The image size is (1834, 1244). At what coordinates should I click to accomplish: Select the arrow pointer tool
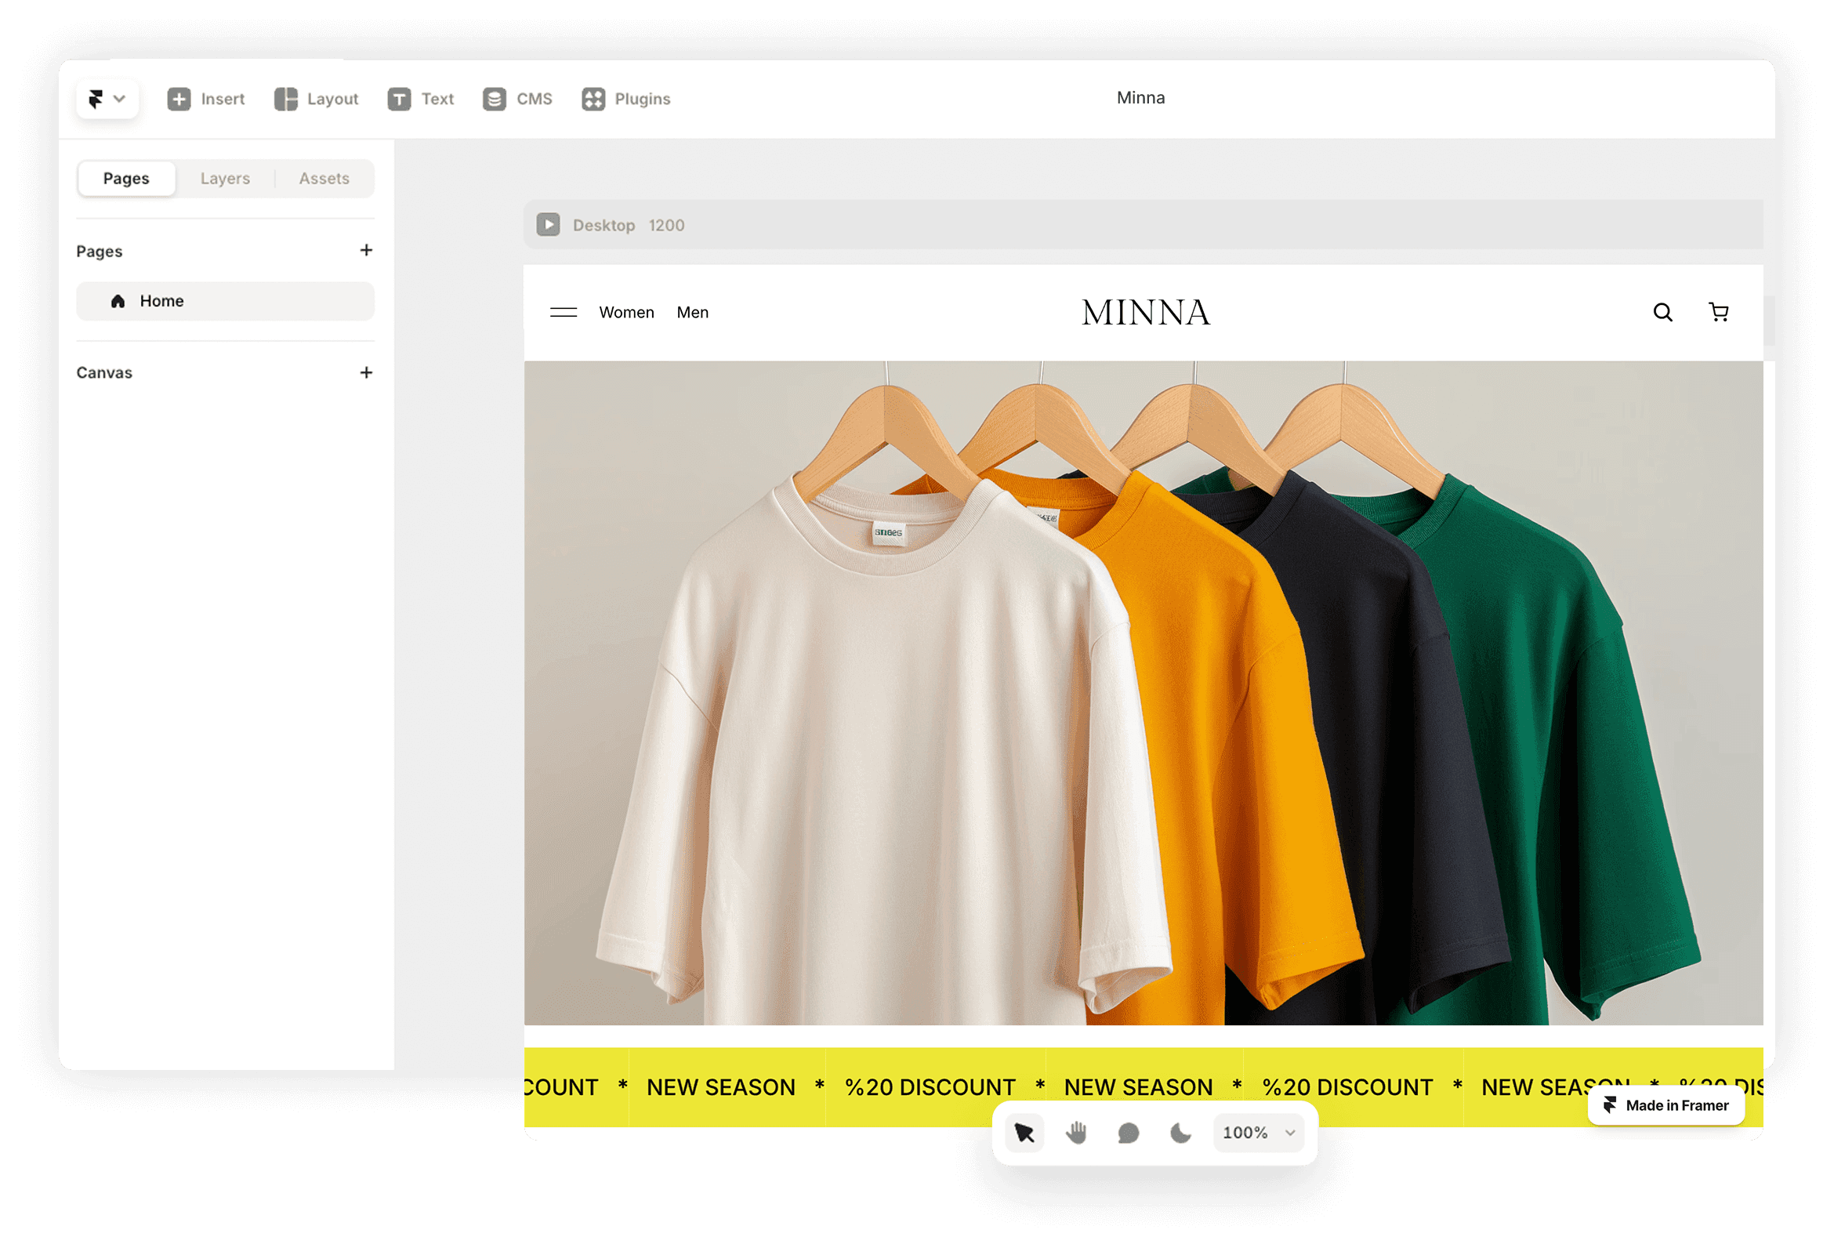[x=1024, y=1133]
